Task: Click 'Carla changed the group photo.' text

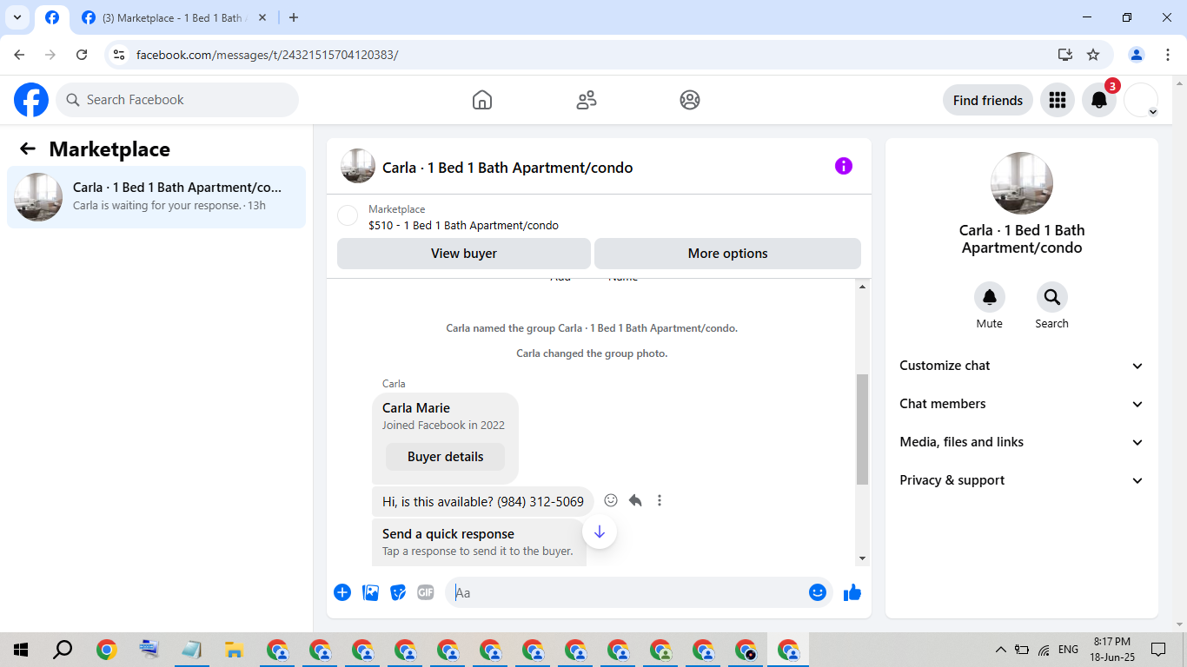Action: click(x=592, y=353)
